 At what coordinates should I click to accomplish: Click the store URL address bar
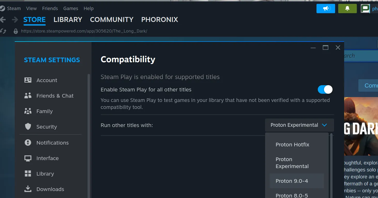tap(84, 31)
